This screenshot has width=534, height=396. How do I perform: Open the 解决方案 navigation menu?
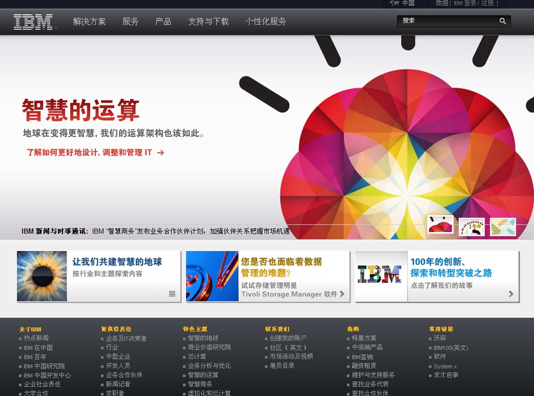click(89, 22)
